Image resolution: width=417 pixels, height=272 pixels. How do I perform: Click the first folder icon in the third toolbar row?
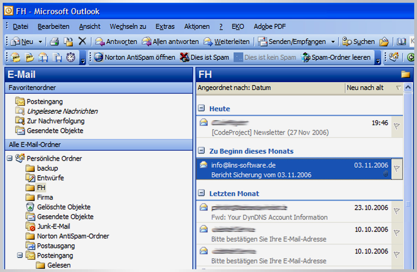[x=15, y=57]
